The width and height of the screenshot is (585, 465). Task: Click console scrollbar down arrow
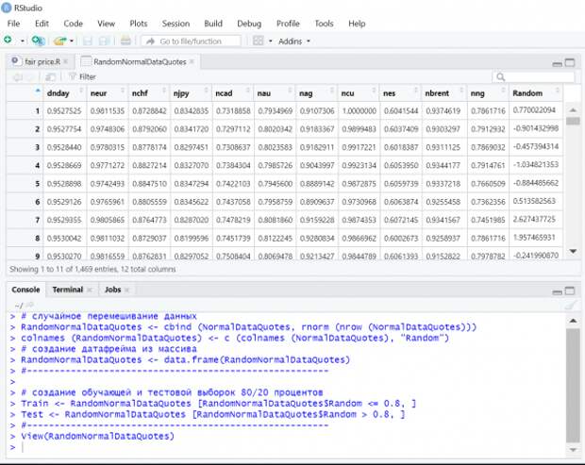tap(573, 450)
